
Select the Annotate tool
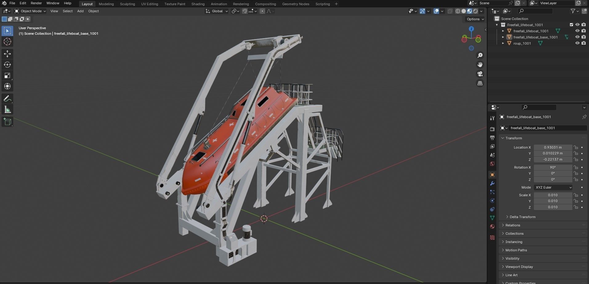7,99
